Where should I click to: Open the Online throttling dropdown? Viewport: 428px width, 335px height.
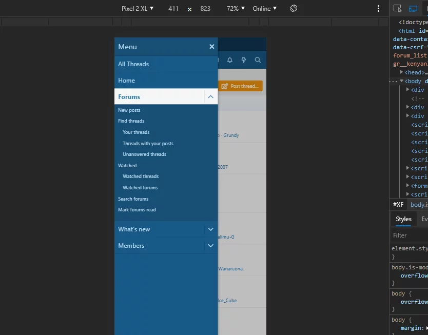coord(264,9)
